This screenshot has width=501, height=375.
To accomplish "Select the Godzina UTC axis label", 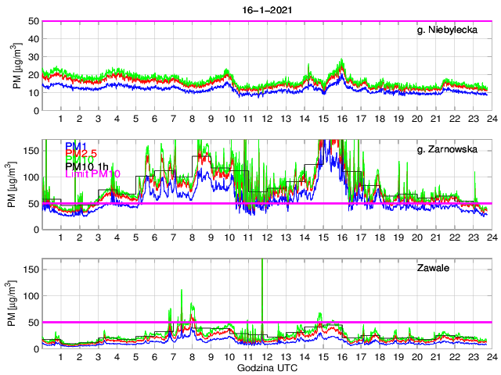I will click(x=267, y=368).
